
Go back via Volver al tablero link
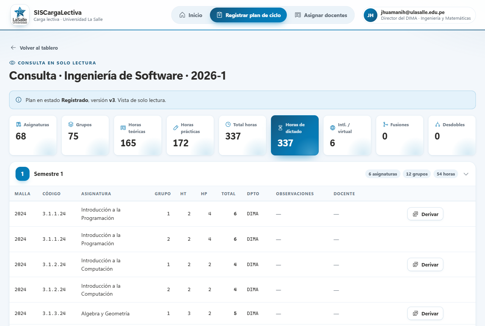(34, 48)
